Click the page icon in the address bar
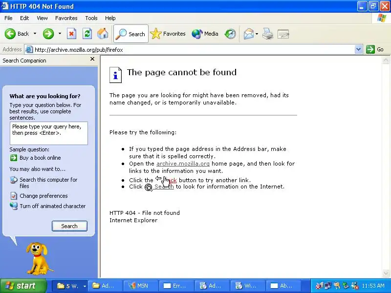Image resolution: width=391 pixels, height=293 pixels. point(29,50)
